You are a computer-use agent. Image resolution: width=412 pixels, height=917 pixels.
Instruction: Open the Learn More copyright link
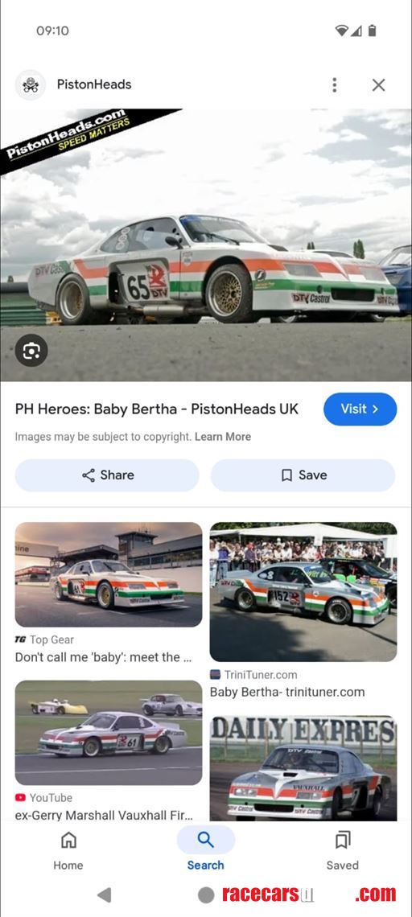tap(223, 437)
